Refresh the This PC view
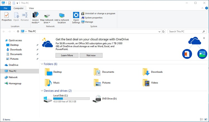 [163, 31]
